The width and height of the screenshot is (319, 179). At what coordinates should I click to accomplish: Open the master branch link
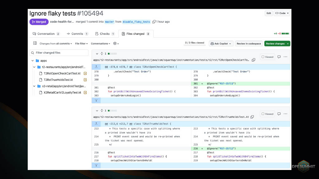click(x=109, y=22)
